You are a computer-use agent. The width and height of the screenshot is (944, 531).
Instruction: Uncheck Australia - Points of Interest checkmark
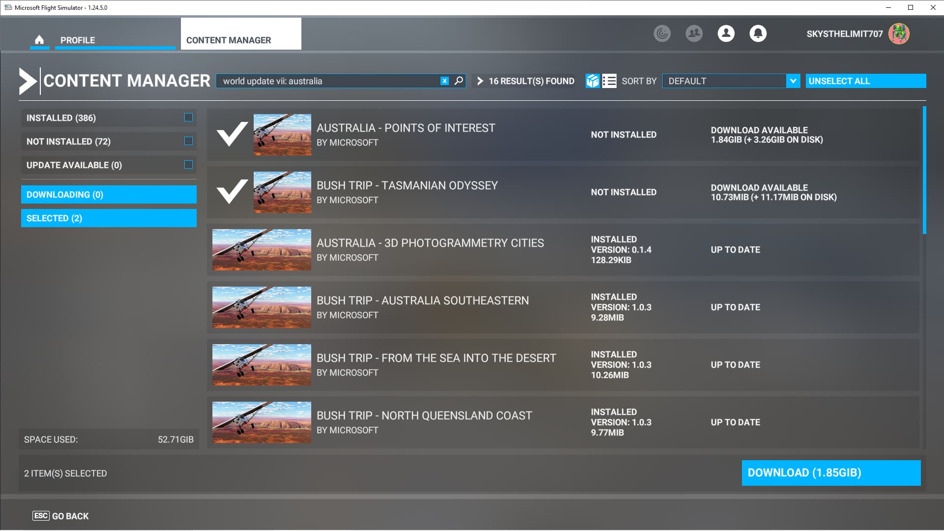pyautogui.click(x=232, y=134)
